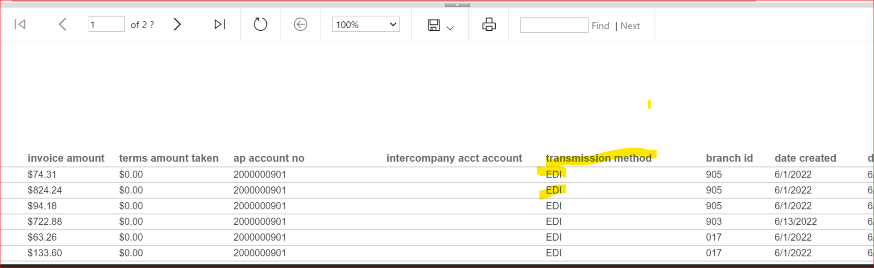Click the save/export disk icon
The height and width of the screenshot is (268, 874).
(434, 25)
